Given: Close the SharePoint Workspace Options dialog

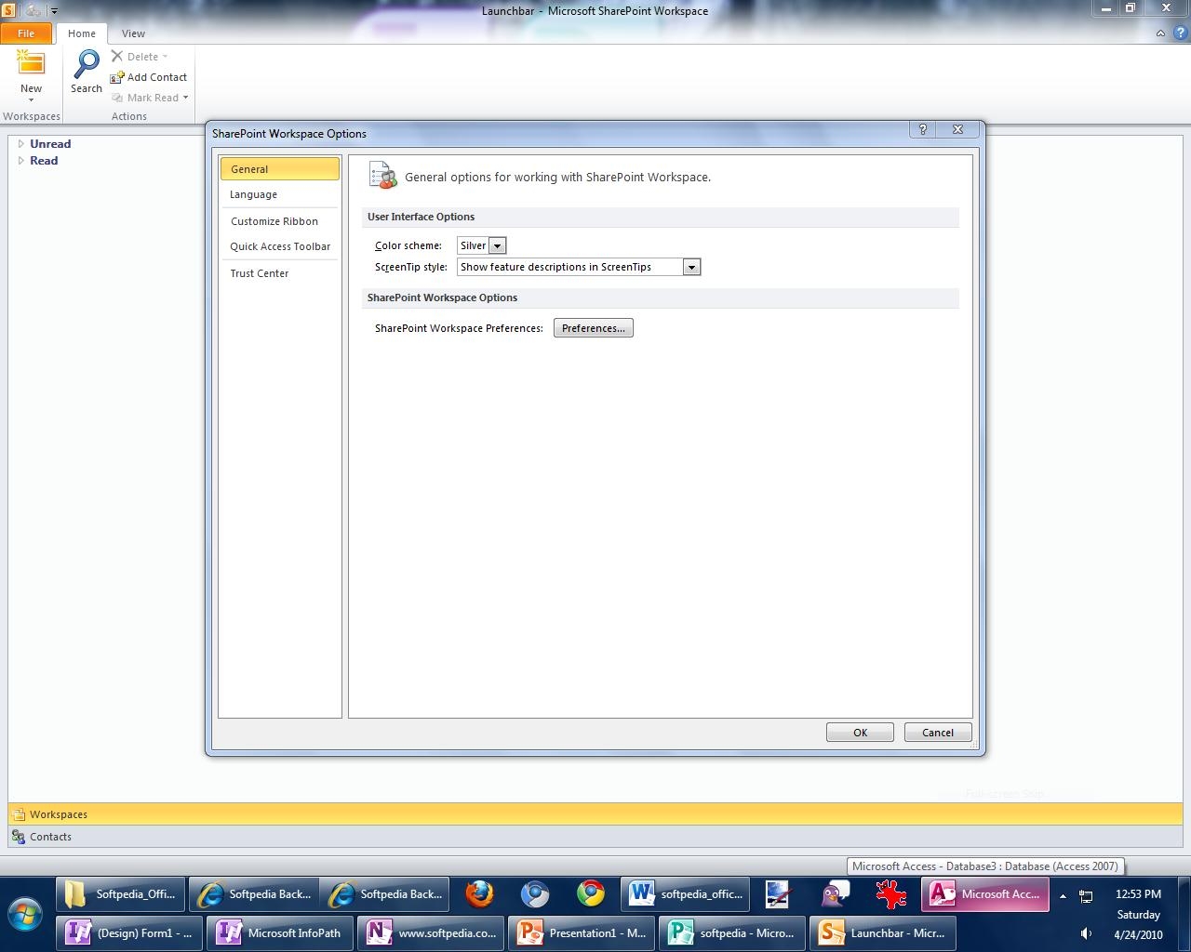Looking at the screenshot, I should pos(957,129).
